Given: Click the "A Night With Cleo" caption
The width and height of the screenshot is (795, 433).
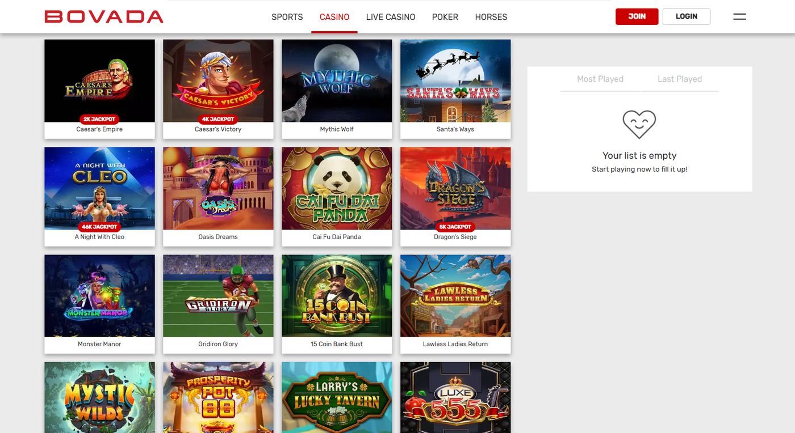Looking at the screenshot, I should click(99, 237).
